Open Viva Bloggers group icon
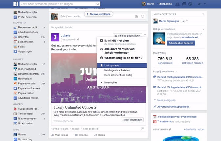The width and height of the screenshot is (221, 141). (x=15, y=109)
